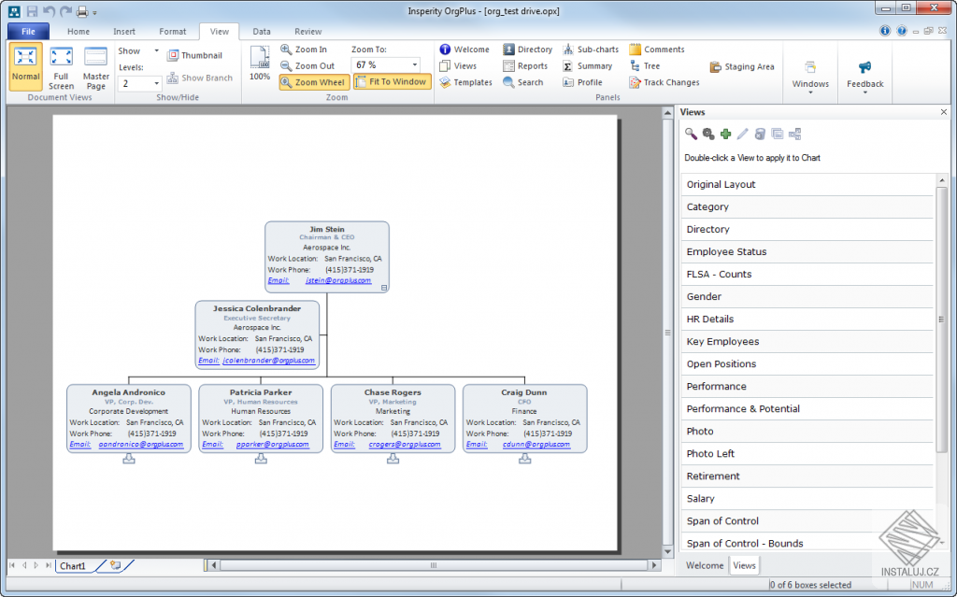Open the Staging Area panel

point(742,66)
